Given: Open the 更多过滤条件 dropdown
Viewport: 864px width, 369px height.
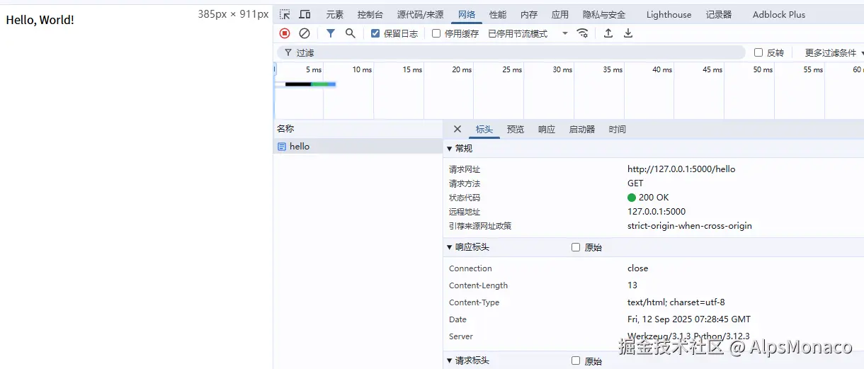Looking at the screenshot, I should [835, 52].
